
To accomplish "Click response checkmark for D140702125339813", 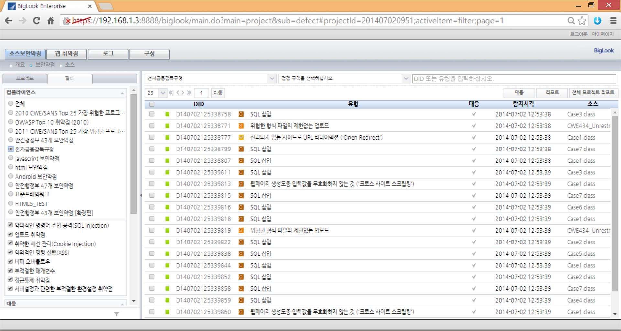I will tap(474, 184).
